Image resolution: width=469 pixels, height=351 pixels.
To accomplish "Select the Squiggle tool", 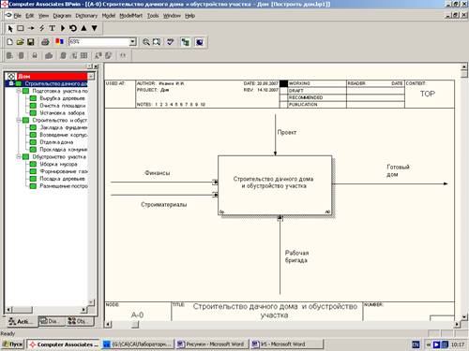I will 41,28.
